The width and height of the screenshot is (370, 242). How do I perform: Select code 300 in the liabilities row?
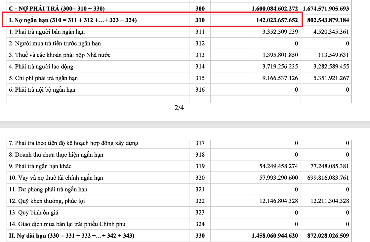200,8
